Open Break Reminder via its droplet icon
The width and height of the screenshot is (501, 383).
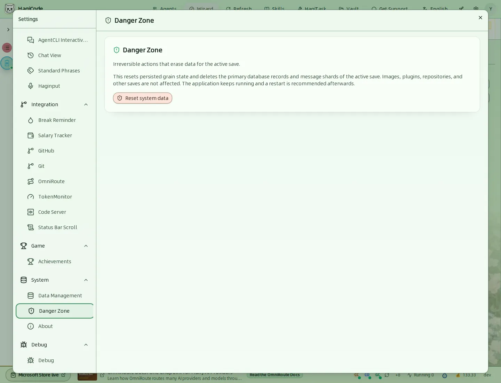point(31,120)
